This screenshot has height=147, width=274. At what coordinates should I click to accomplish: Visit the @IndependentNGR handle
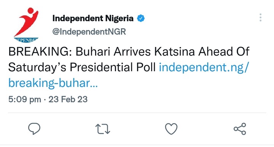click(89, 32)
